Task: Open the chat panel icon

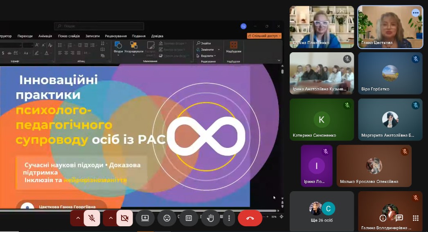Action: (399, 218)
